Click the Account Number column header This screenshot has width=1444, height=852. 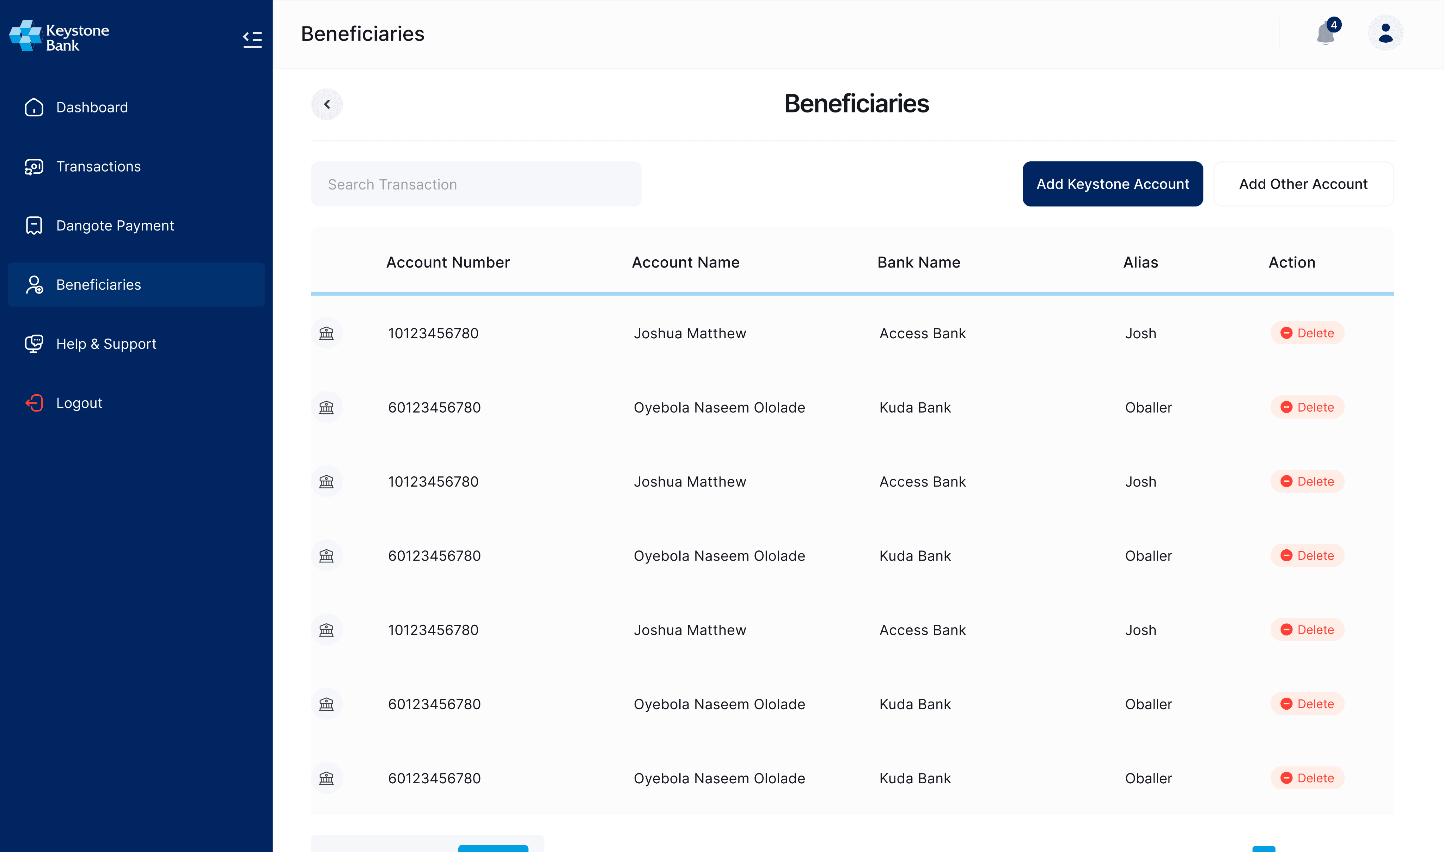click(448, 263)
